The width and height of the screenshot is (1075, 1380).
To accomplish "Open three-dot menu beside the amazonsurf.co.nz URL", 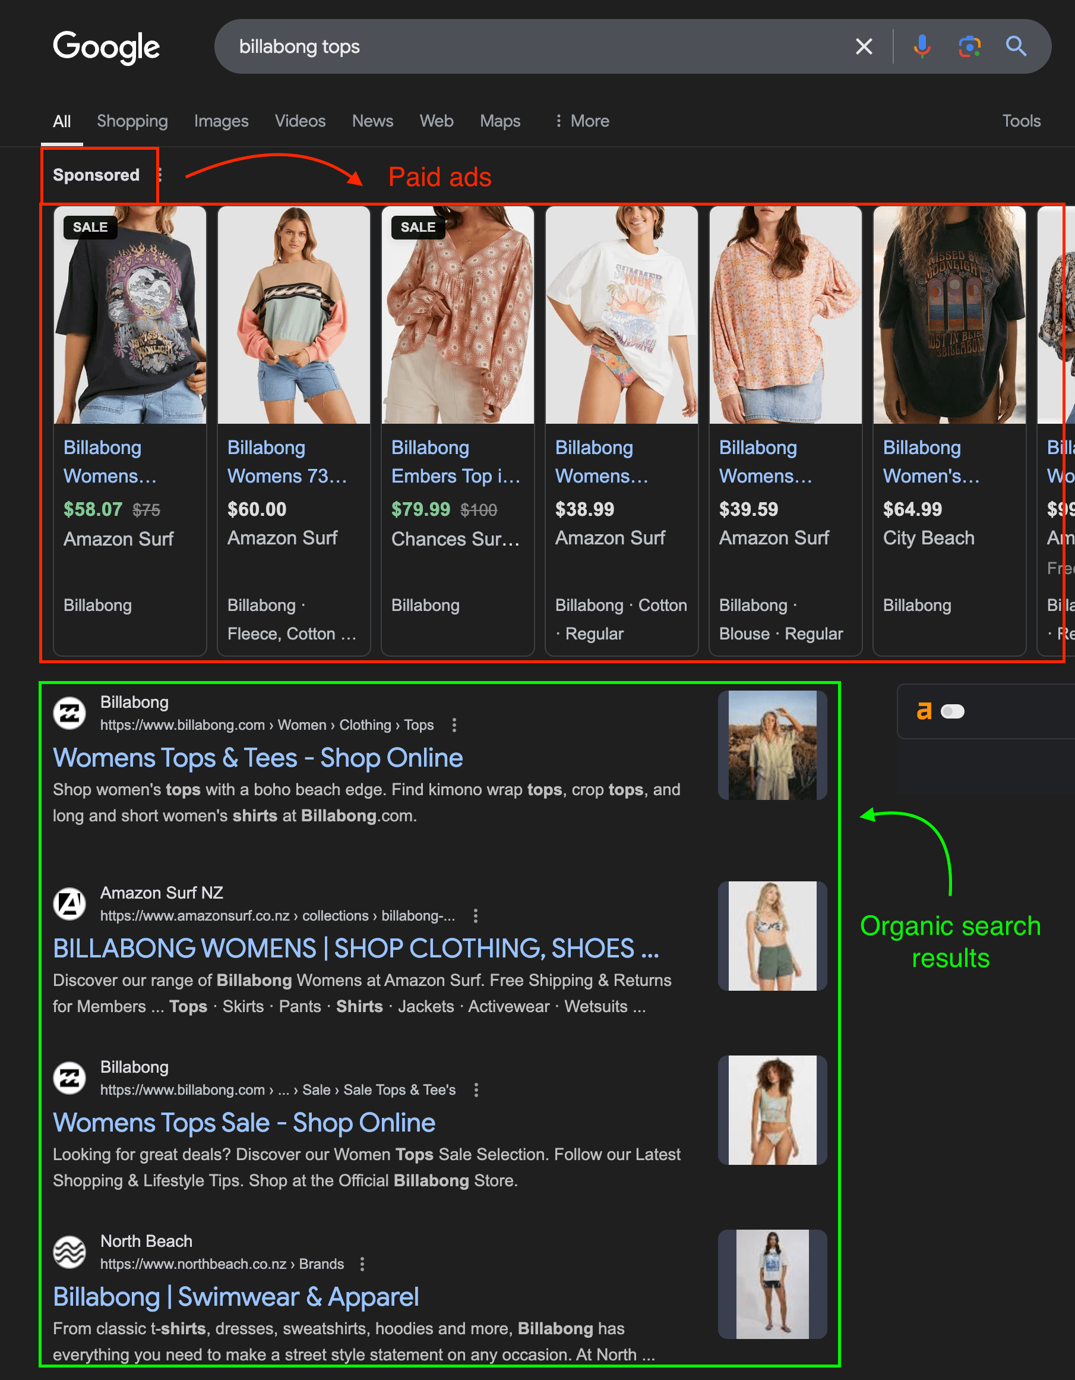I will click(x=476, y=916).
